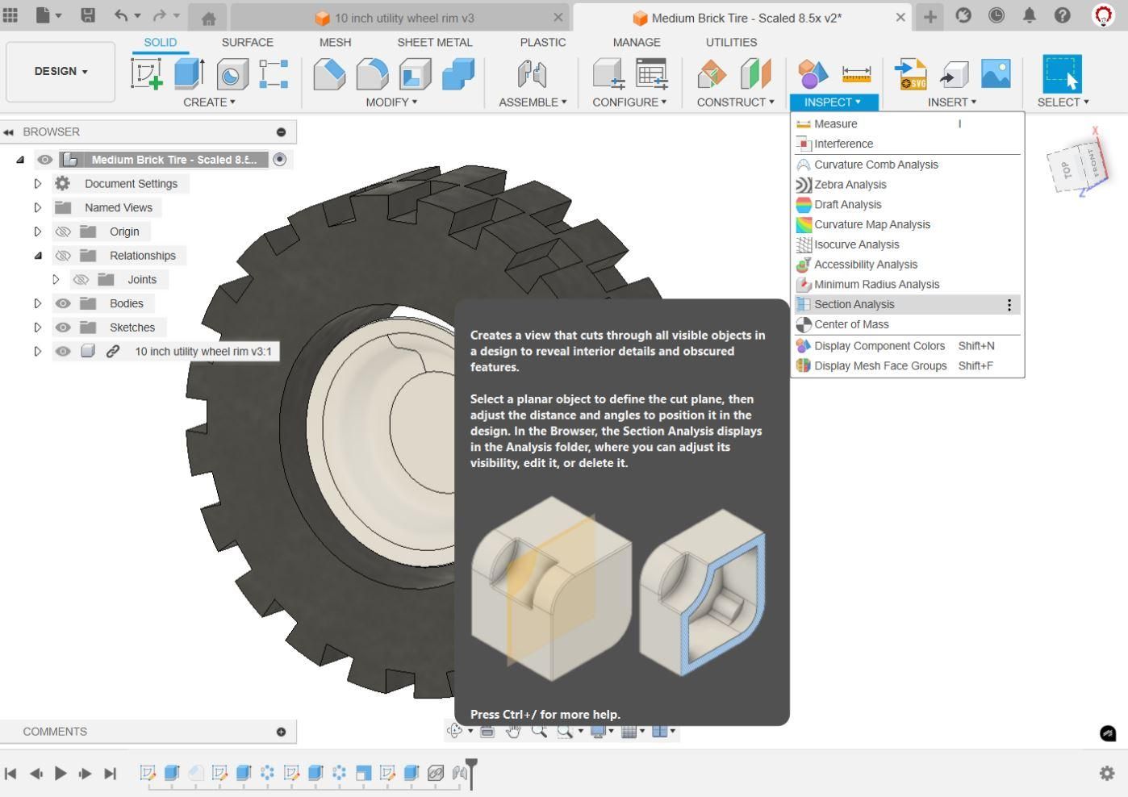Open the DESIGN workspace dropdown
This screenshot has width=1128, height=797.
coord(61,71)
